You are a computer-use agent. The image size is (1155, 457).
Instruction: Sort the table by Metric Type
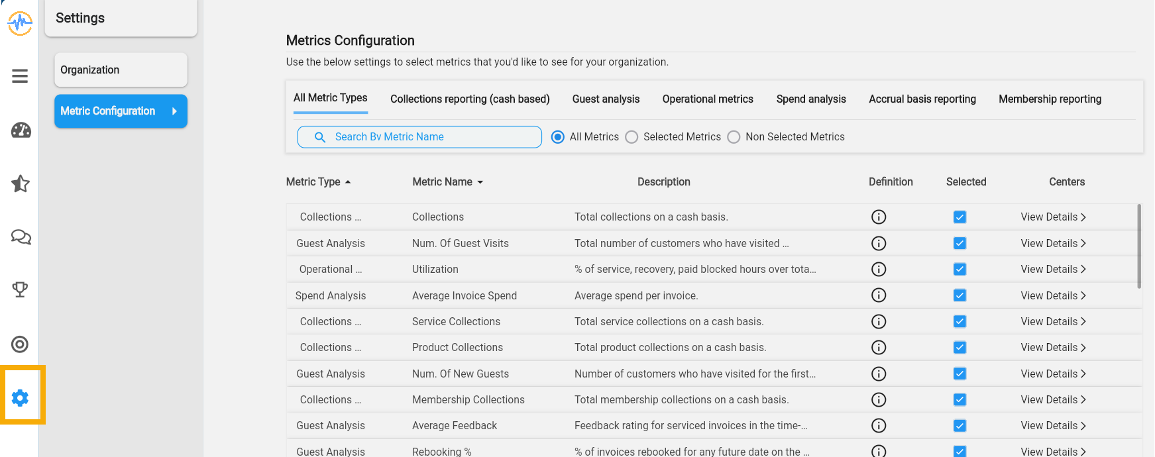click(318, 182)
